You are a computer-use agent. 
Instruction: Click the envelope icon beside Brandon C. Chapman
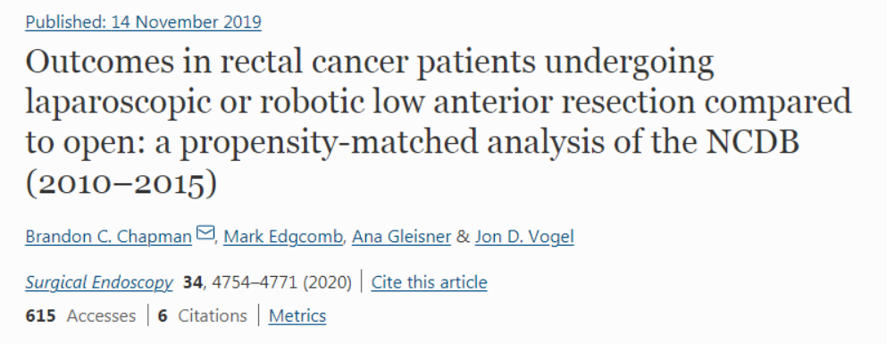click(205, 232)
